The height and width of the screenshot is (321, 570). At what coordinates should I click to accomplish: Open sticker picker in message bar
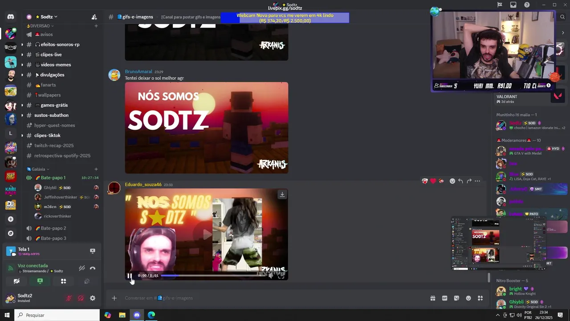[456, 298]
